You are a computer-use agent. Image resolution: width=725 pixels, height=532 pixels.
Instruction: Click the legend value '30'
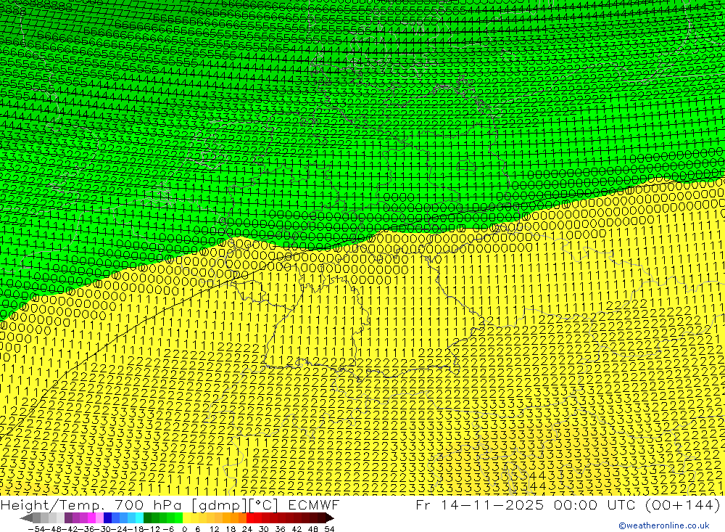point(264,529)
